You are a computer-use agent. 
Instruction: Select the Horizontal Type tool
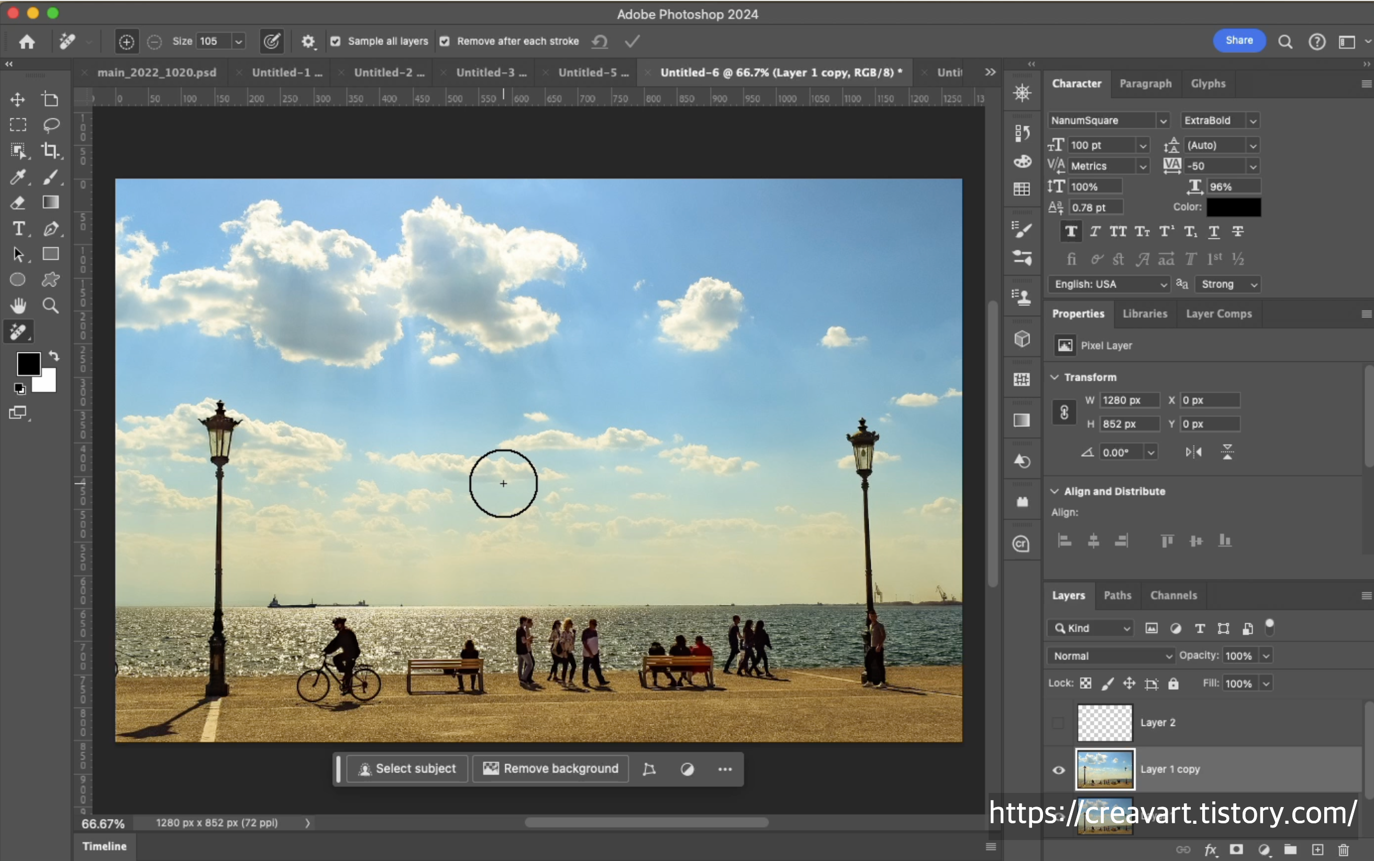18,228
